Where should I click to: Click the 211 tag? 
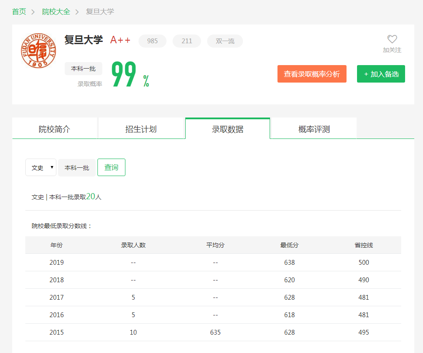(187, 41)
